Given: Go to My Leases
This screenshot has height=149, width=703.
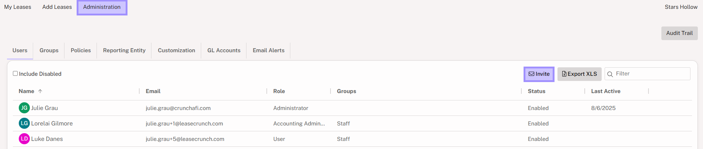Looking at the screenshot, I should pos(18,7).
